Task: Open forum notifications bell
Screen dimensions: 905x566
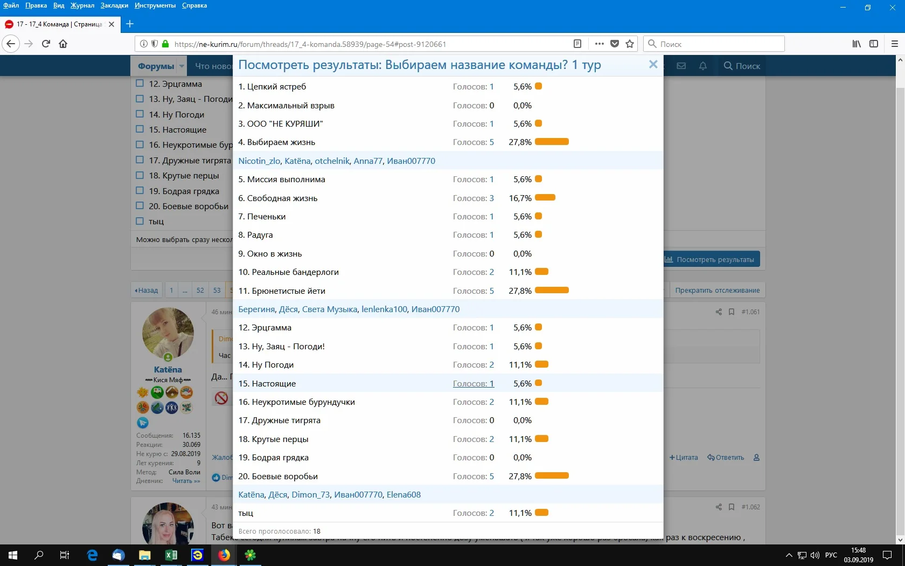Action: pos(702,66)
